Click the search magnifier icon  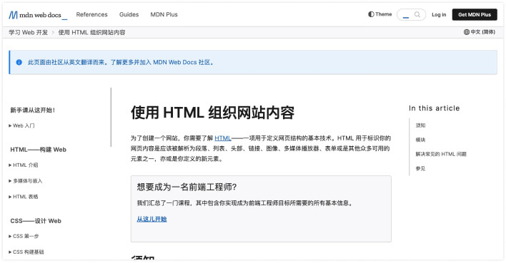[417, 14]
